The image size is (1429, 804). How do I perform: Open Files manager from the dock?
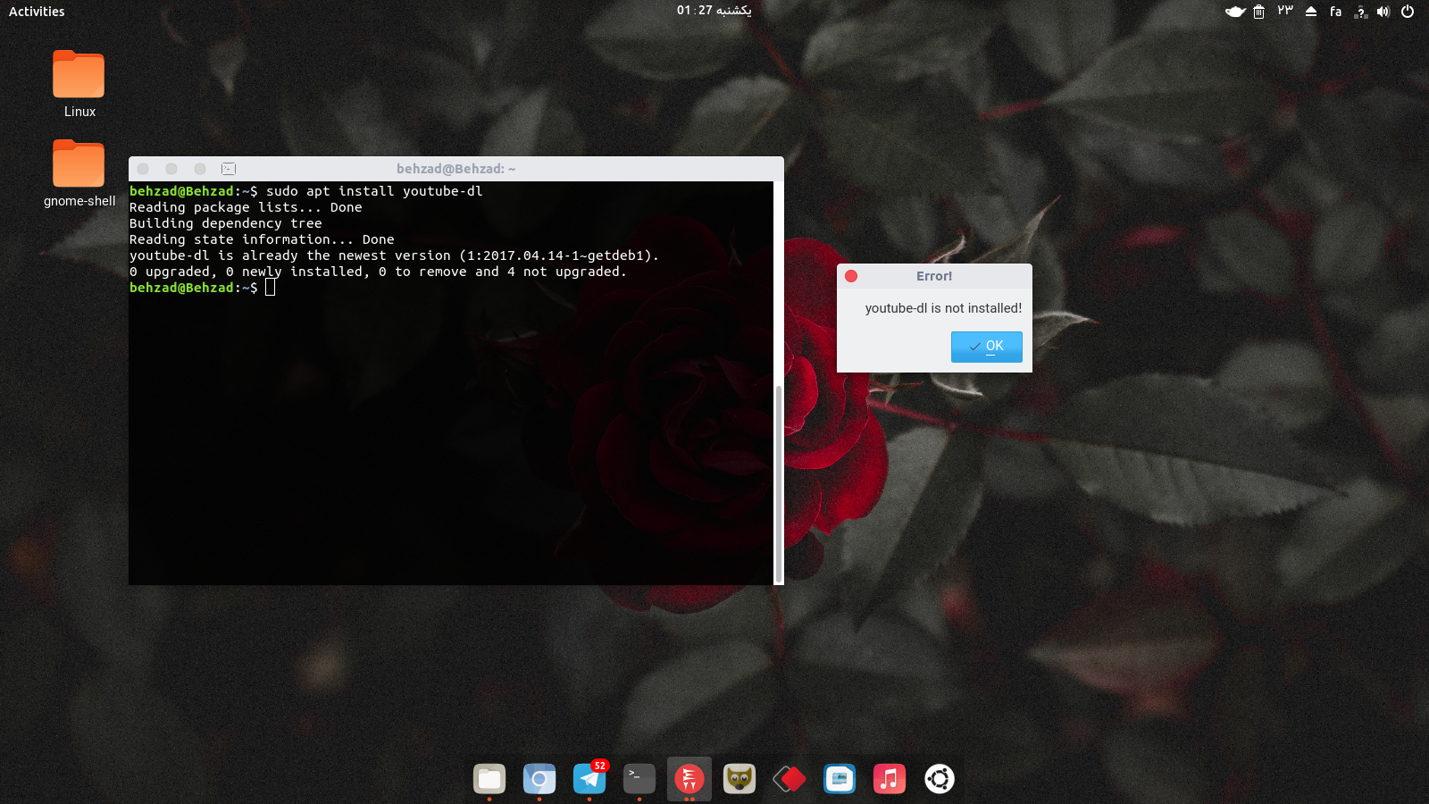click(x=489, y=779)
